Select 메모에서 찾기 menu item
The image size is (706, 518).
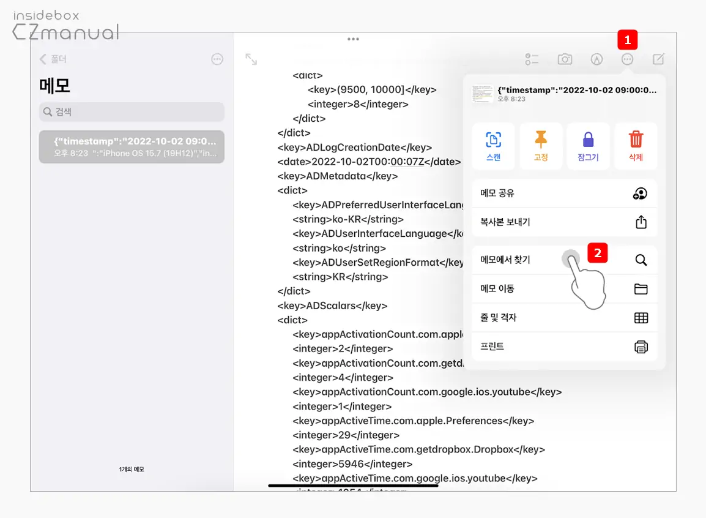(565, 260)
